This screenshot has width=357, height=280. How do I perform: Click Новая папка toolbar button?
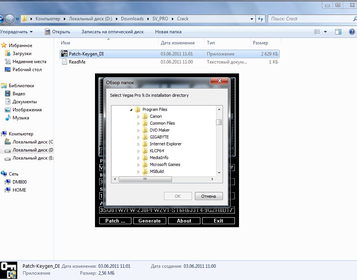coord(168,32)
